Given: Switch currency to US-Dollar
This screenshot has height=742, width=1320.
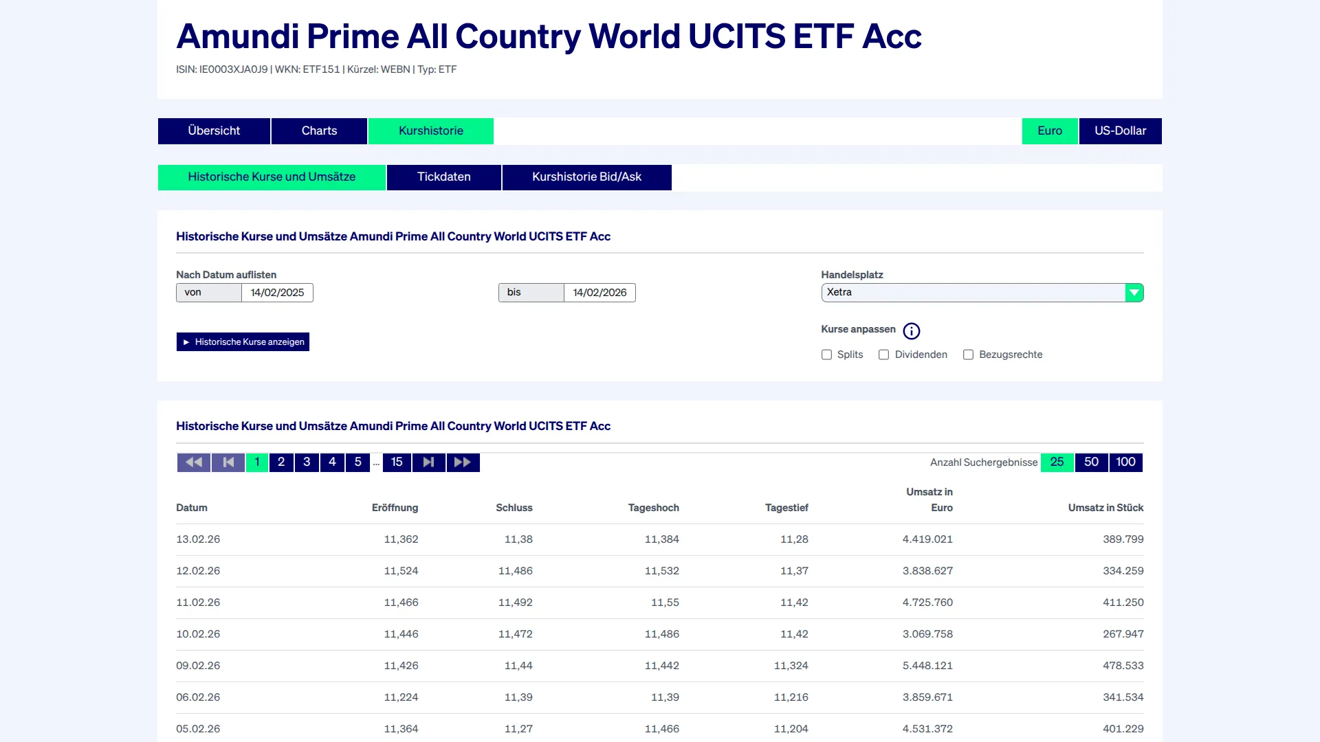Looking at the screenshot, I should pos(1120,131).
